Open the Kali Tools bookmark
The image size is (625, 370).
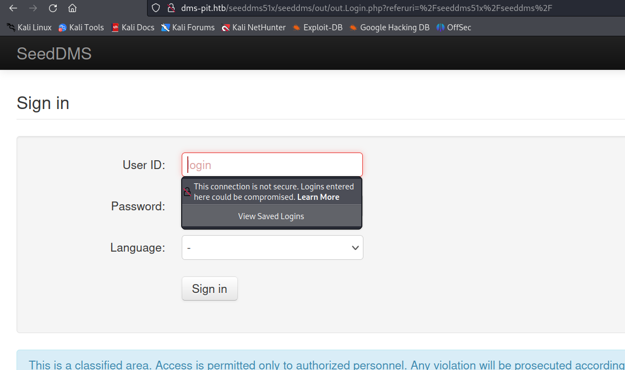(x=81, y=28)
